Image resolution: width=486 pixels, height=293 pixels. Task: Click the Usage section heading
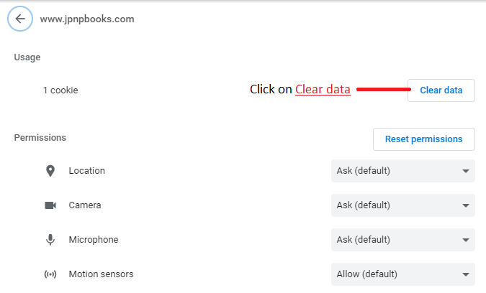point(27,57)
